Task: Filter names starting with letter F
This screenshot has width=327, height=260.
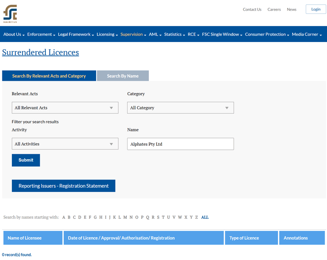Action: (90, 217)
